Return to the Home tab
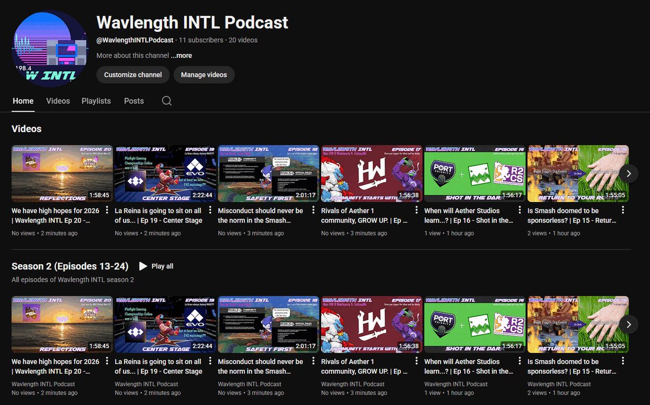 23,101
